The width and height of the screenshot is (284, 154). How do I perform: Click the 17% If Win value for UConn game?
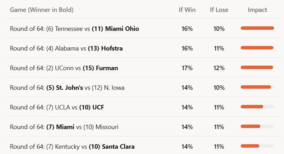[x=187, y=68]
